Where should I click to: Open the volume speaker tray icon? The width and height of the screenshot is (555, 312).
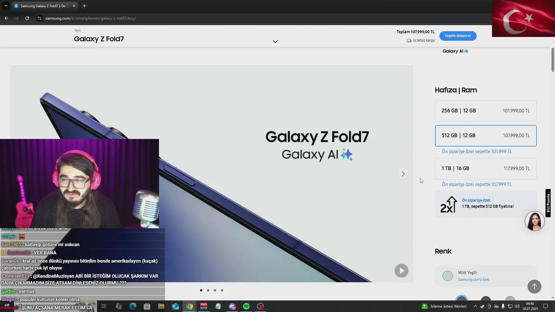click(x=517, y=306)
